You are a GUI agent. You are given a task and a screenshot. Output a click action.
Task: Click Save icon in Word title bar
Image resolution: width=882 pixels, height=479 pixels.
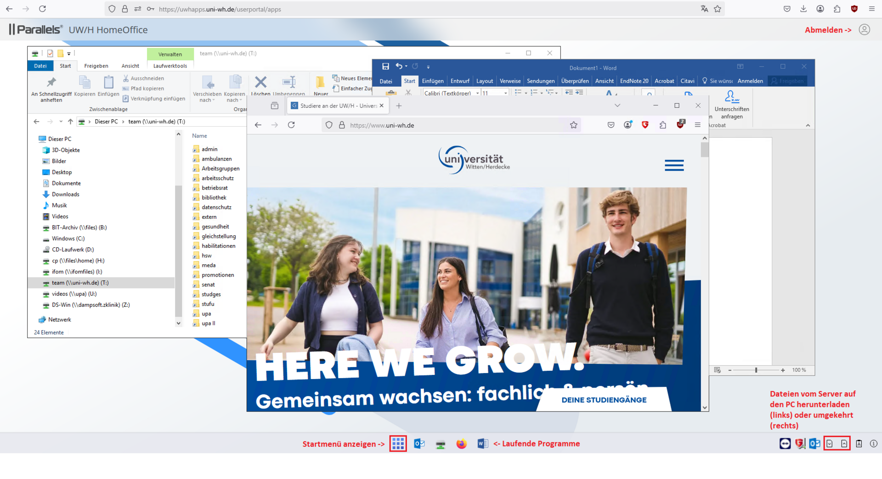click(385, 67)
